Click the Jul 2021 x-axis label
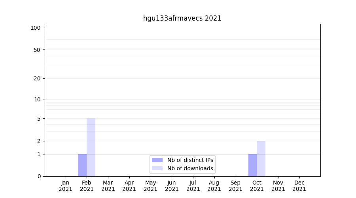Viewport: 356px width, 198px height. click(x=193, y=186)
